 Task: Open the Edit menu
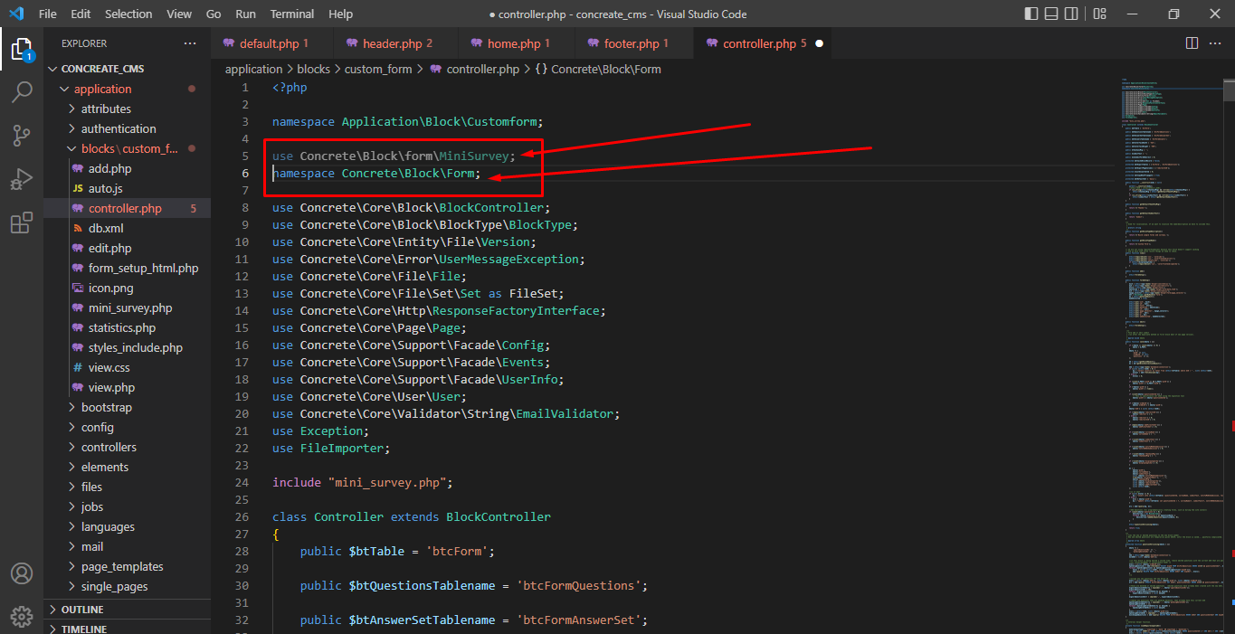pyautogui.click(x=81, y=14)
